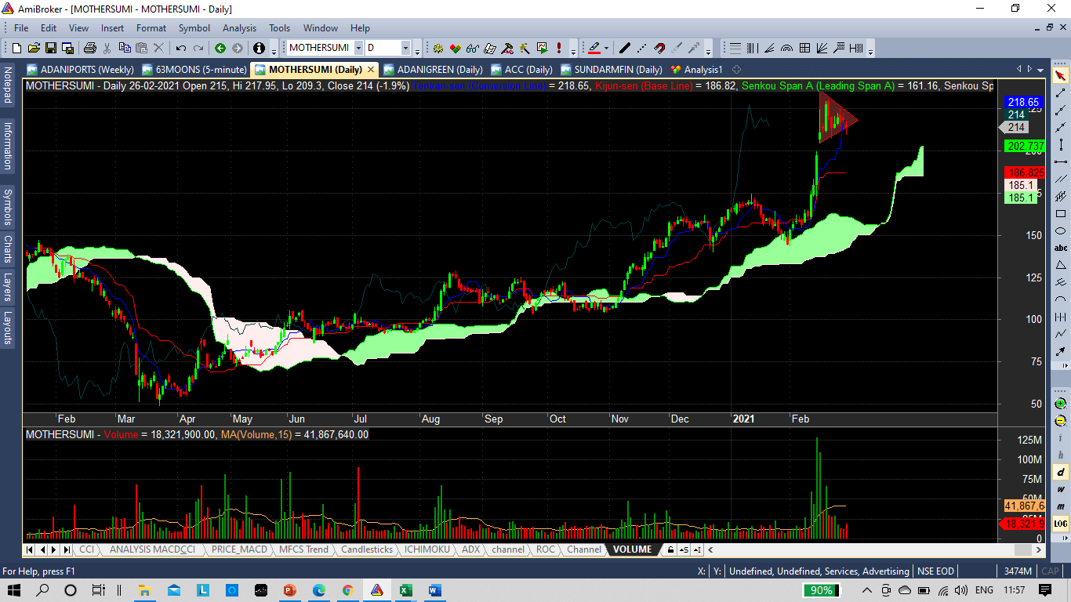Select the Fibonacci arcs tool icon
This screenshot has height=602, width=1071.
786,48
